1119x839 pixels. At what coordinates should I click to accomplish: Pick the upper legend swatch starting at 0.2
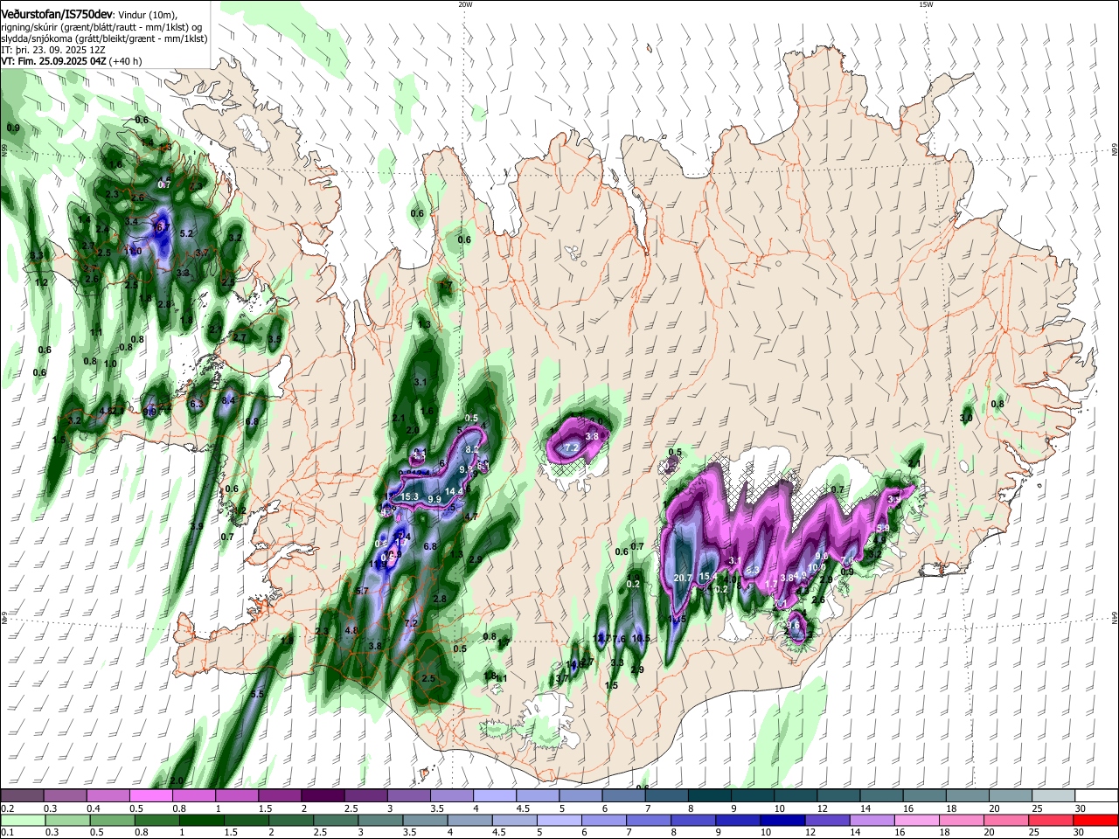click(x=22, y=795)
